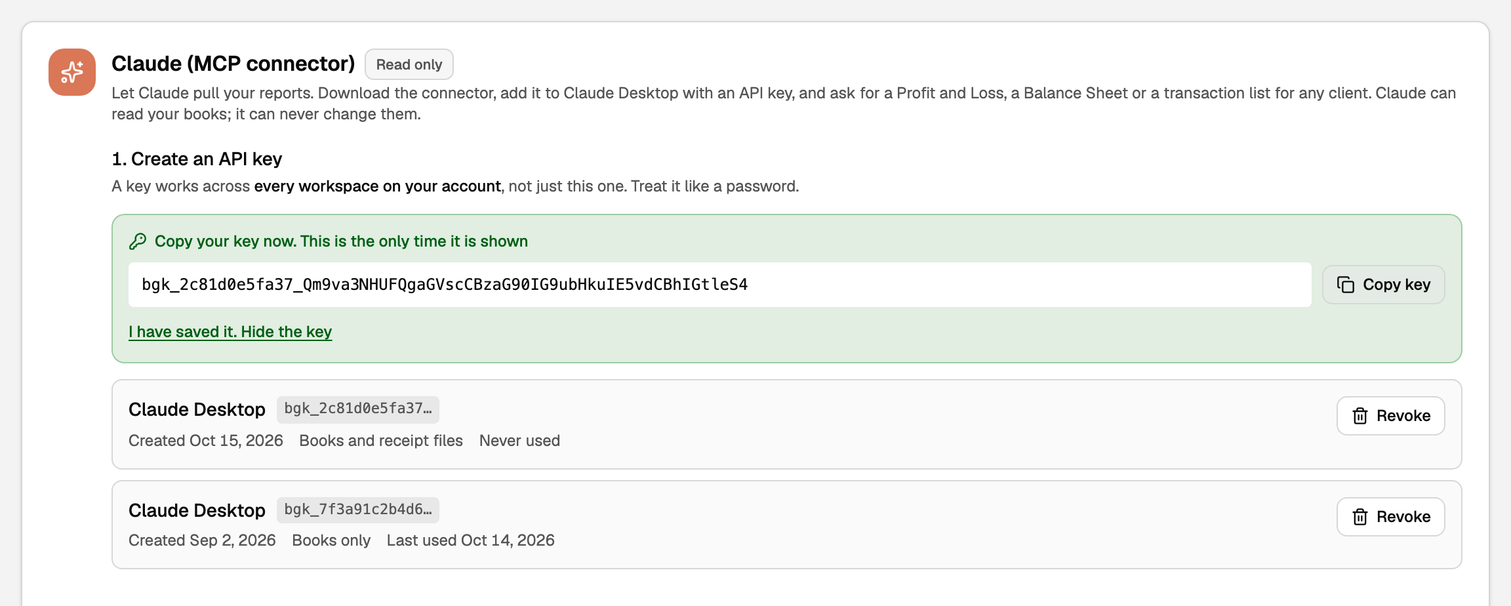Click the first Claude Desktop key name
1511x606 pixels.
point(197,409)
